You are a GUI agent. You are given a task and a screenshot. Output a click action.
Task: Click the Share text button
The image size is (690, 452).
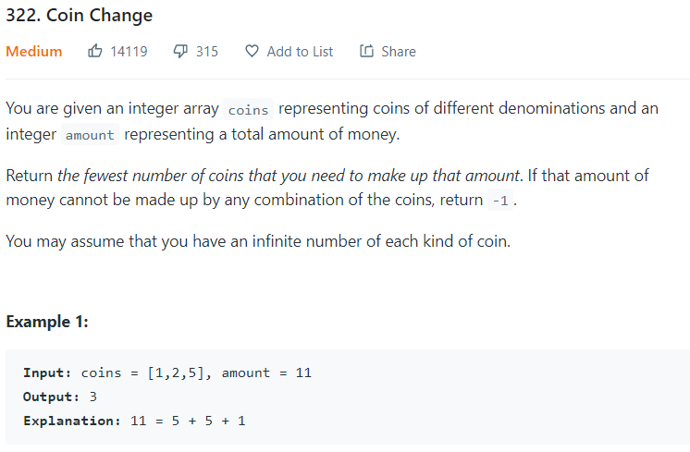(399, 52)
